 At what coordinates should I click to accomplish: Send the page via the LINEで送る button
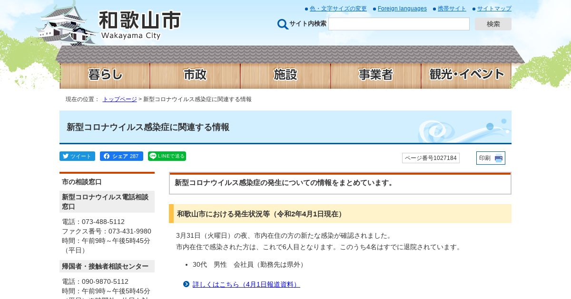tap(167, 156)
